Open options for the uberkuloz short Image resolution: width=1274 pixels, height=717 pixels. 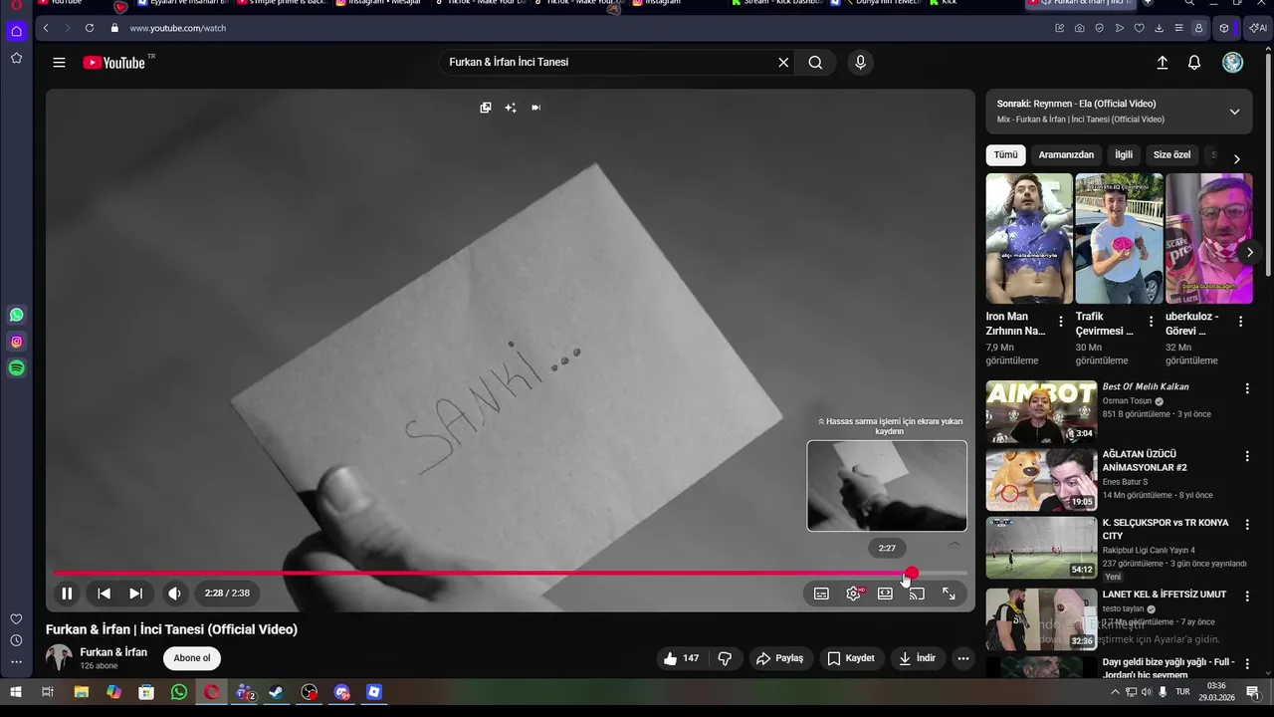pyautogui.click(x=1240, y=322)
